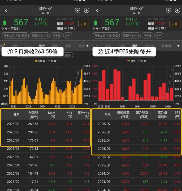The image size is (182, 191).
Task: Open the 小米 tag in left panel
Action: click(x=68, y=36)
